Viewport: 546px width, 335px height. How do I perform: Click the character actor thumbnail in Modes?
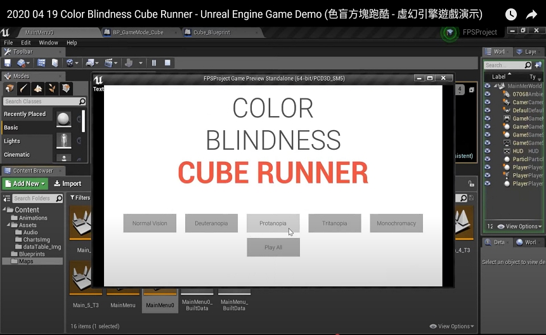[63, 140]
